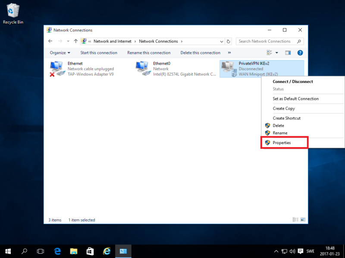Click Properties in the context menu
The width and height of the screenshot is (345, 258).
pyautogui.click(x=282, y=143)
